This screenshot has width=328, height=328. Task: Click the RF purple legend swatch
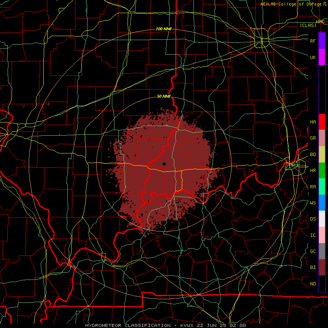coord(322,41)
